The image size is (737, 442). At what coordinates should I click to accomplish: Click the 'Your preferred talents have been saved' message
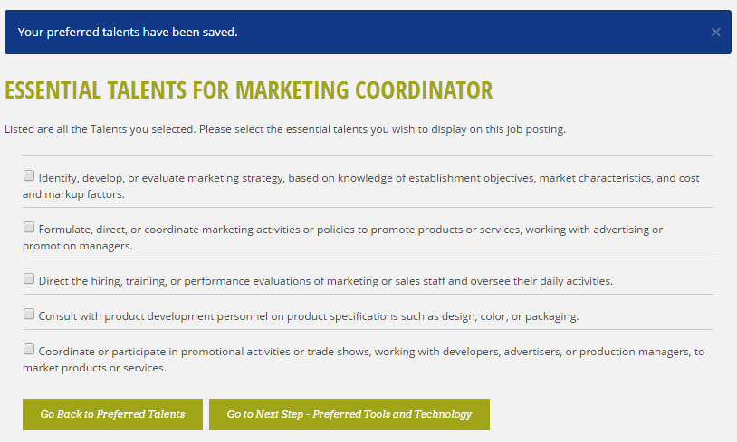128,32
